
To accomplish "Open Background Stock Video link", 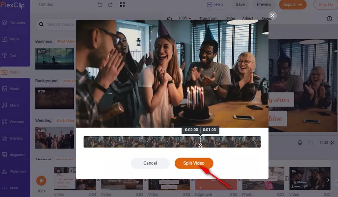I will 69,81.
